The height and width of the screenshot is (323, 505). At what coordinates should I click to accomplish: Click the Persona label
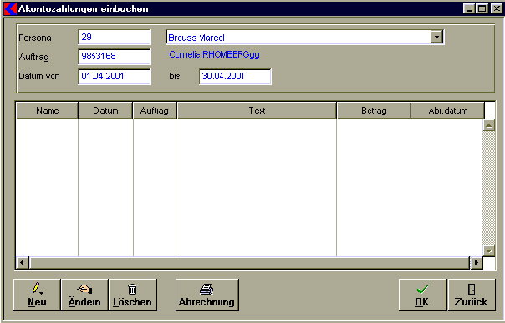(35, 38)
